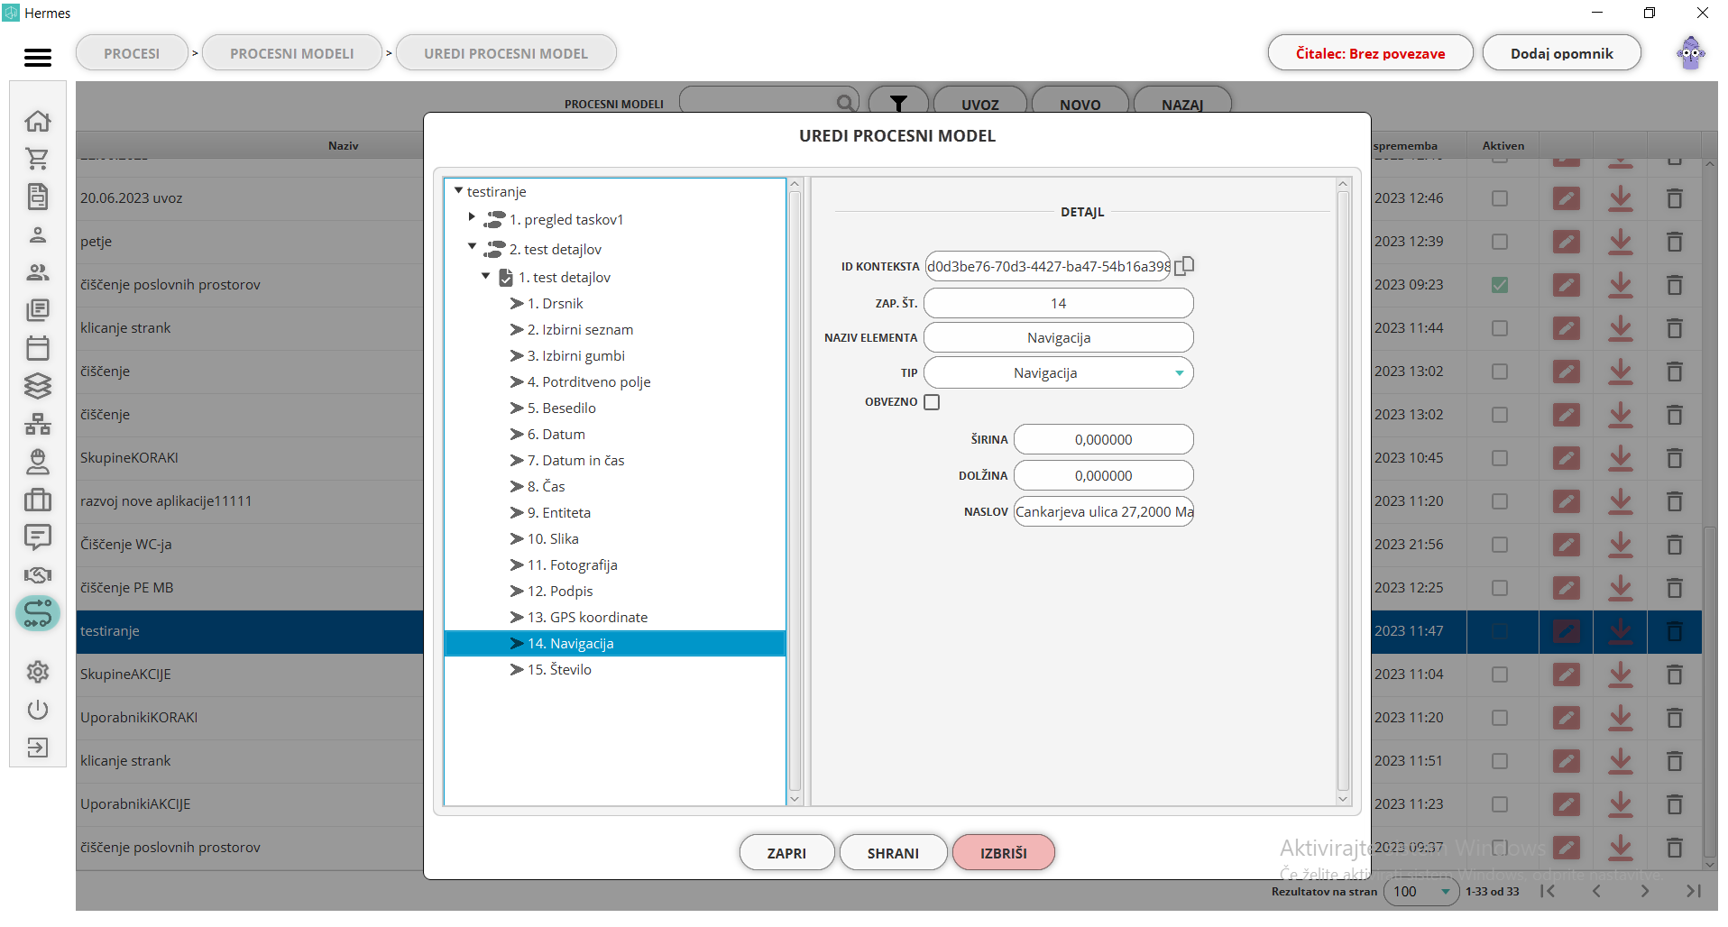Go to Home icon in sidebar
The width and height of the screenshot is (1728, 927).
point(38,121)
